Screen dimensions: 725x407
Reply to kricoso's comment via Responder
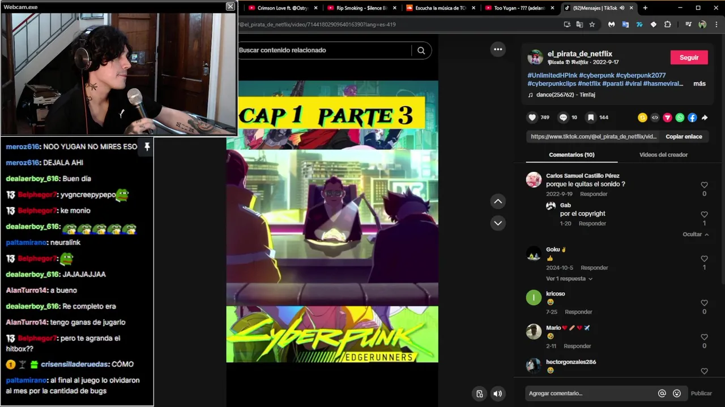coord(578,312)
